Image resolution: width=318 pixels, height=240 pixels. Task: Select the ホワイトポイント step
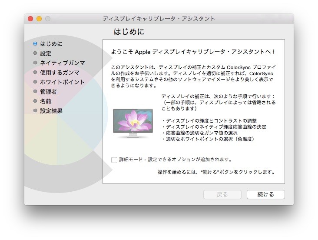62,82
